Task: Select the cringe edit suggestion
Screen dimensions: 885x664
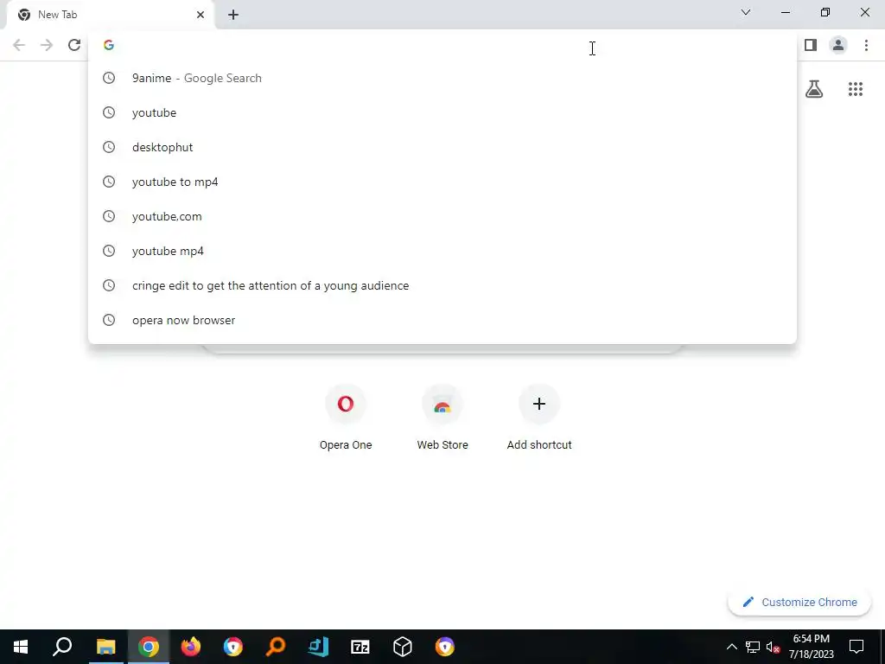Action: click(x=442, y=285)
